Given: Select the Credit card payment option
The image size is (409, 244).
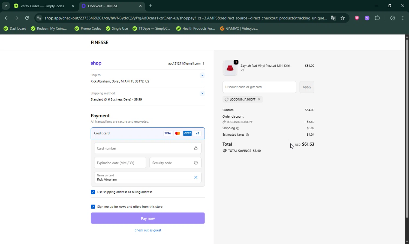Looking at the screenshot, I should click(148, 133).
